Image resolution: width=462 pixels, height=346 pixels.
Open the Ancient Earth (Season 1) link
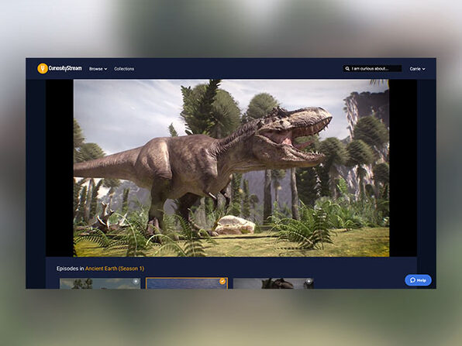[x=115, y=269]
